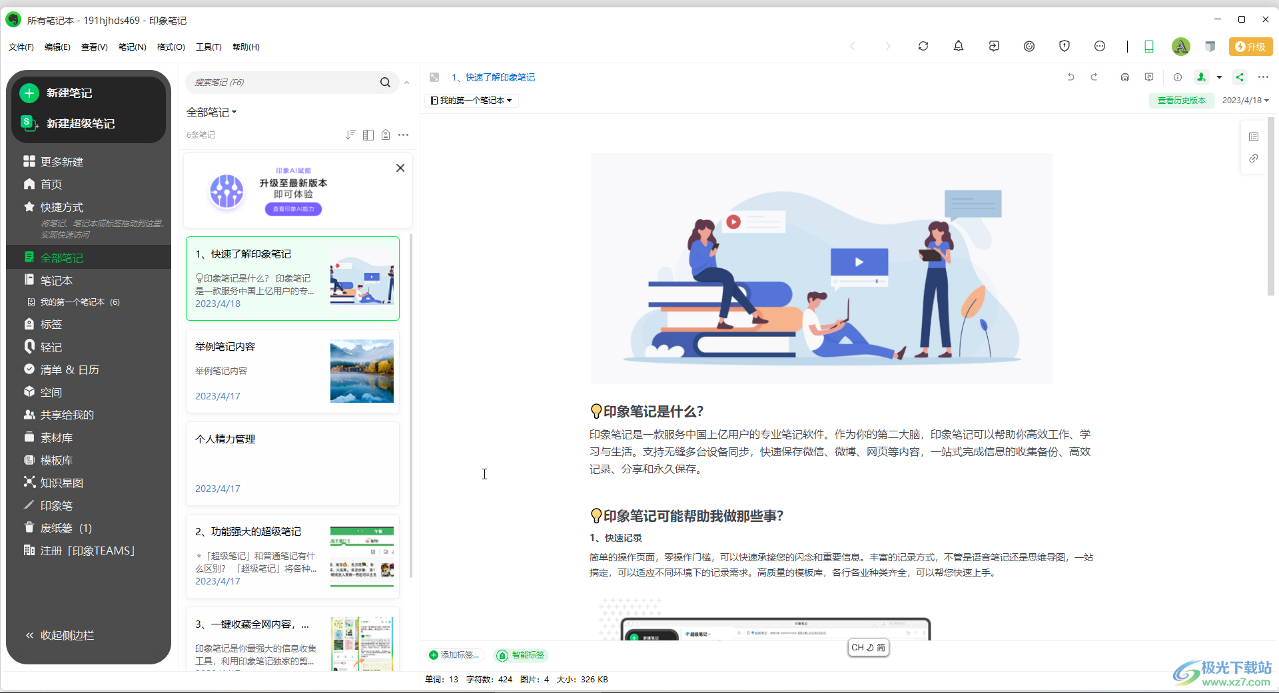The width and height of the screenshot is (1279, 693).
Task: Open the 文件(F) menu
Action: click(21, 47)
